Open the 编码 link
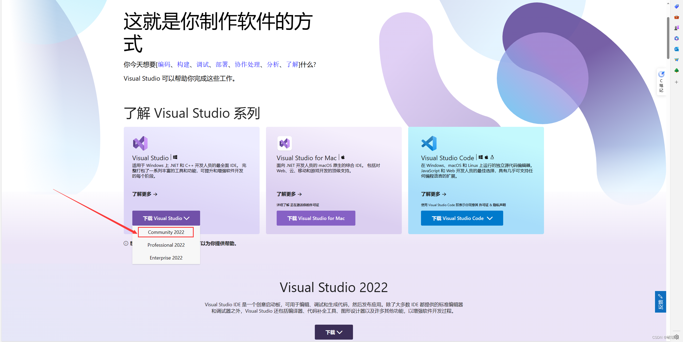Screen dimensions: 683x342 coord(164,64)
